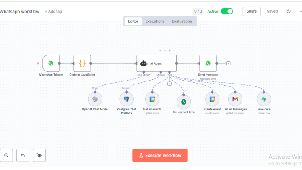Open the OpenAI Chat Model node

(95, 99)
